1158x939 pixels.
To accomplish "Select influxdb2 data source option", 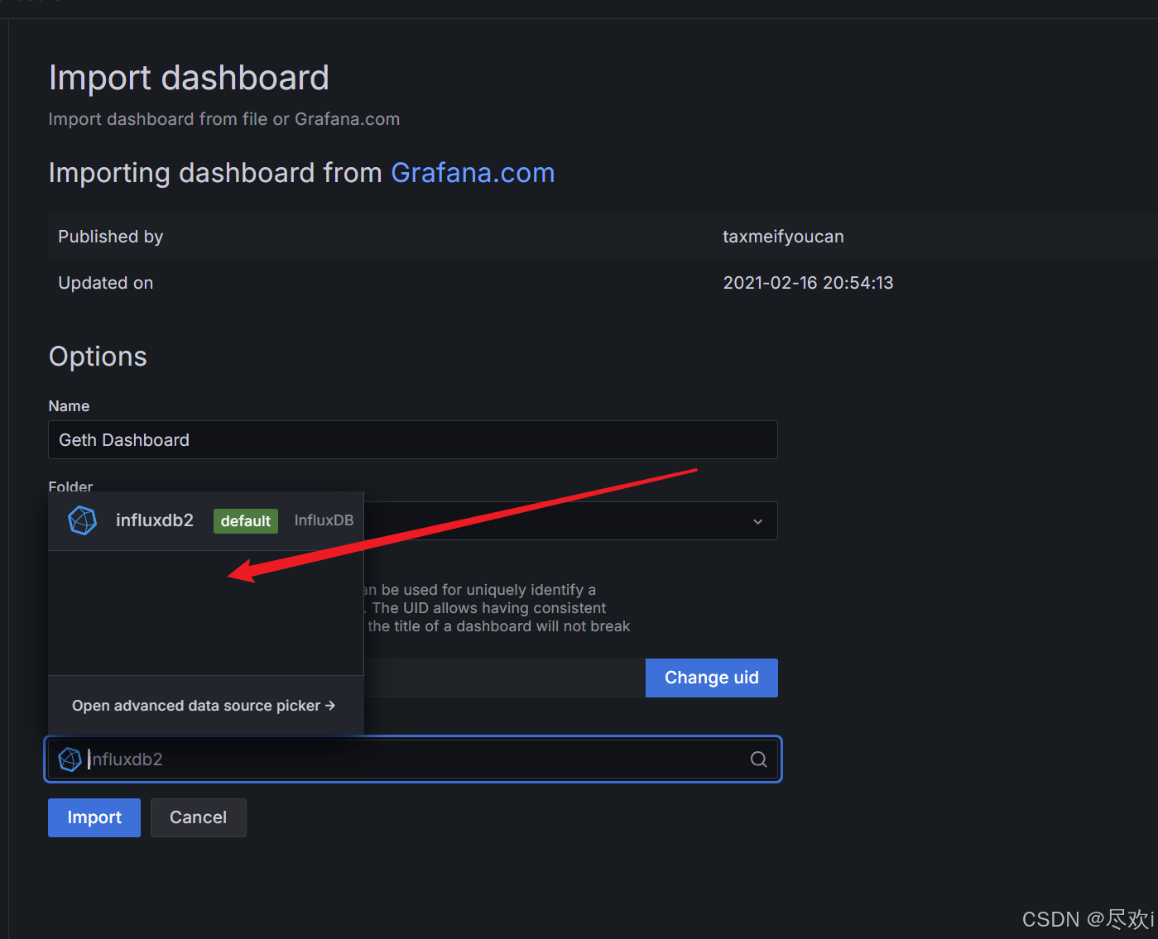I will pos(206,521).
